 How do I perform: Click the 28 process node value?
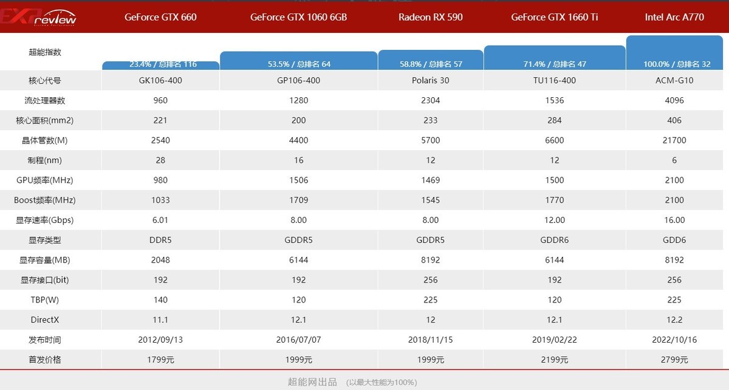click(160, 160)
